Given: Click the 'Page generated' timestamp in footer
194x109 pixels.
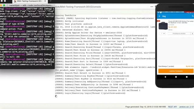Looking at the screenshot, I should tap(145, 107).
